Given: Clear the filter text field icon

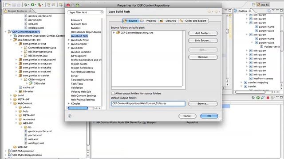Looking at the screenshot, I should tap(102, 12).
